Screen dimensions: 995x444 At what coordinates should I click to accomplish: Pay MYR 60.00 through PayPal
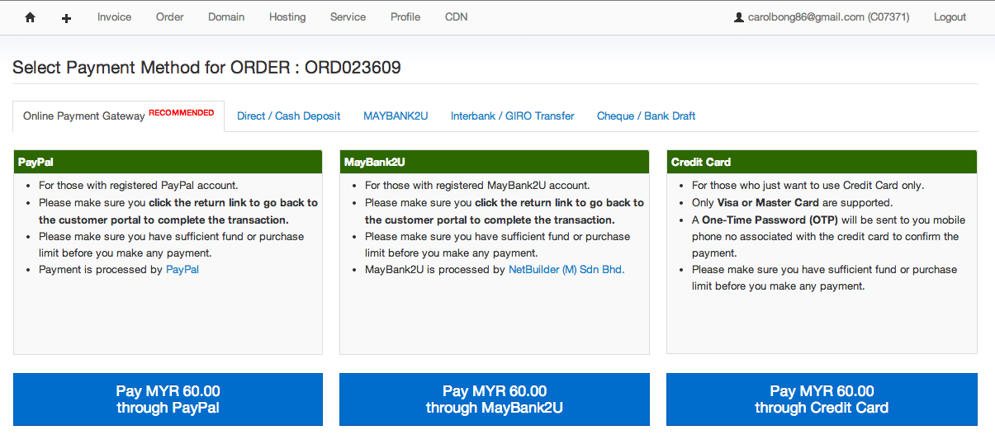[168, 399]
